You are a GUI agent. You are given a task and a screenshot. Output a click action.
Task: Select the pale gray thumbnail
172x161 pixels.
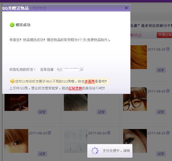point(76,141)
